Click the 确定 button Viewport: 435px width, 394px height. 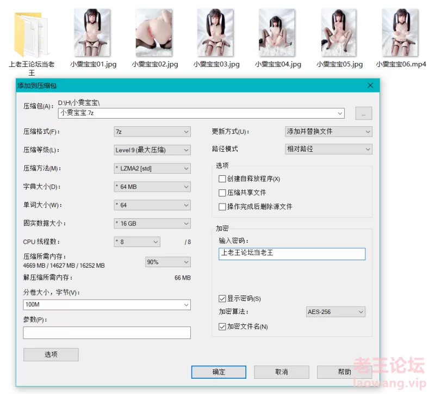click(219, 372)
